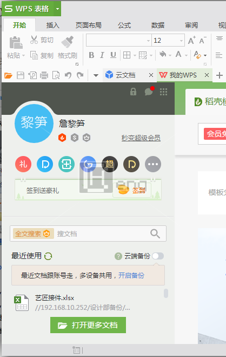Toggle underline formatting
226x357 pixels.
(113, 55)
